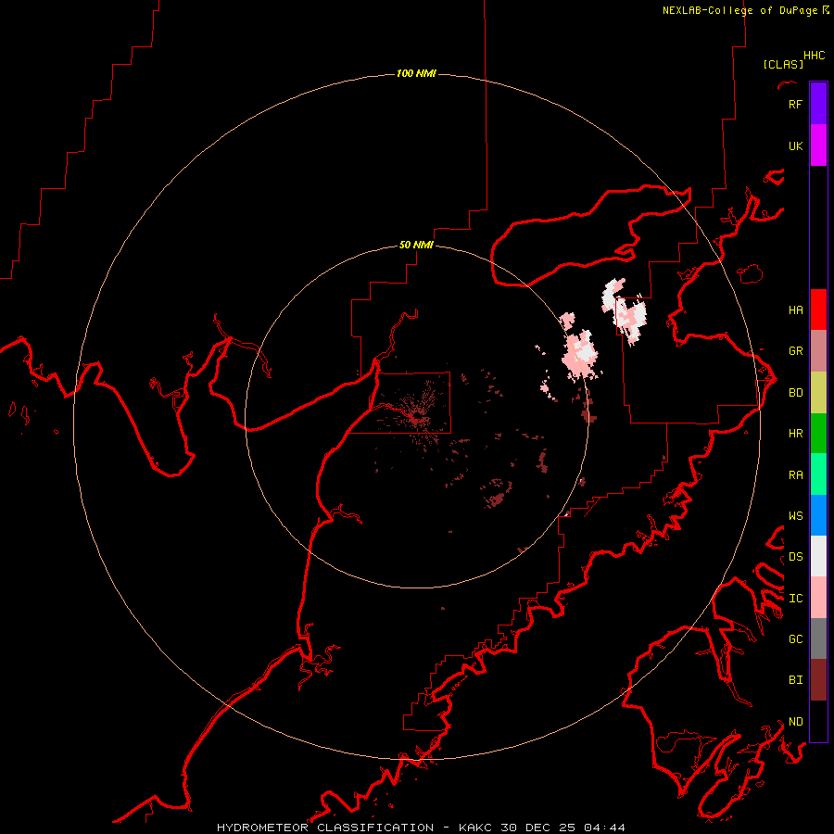This screenshot has width=834, height=834.
Task: Click the WS legend label
Action: click(795, 516)
